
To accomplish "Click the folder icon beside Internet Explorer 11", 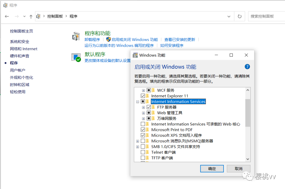I will [x=148, y=96].
